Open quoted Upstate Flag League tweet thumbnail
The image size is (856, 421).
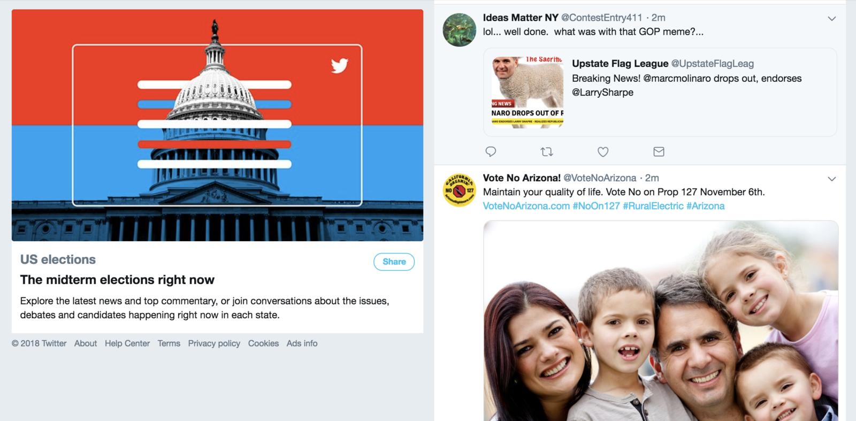(x=528, y=92)
